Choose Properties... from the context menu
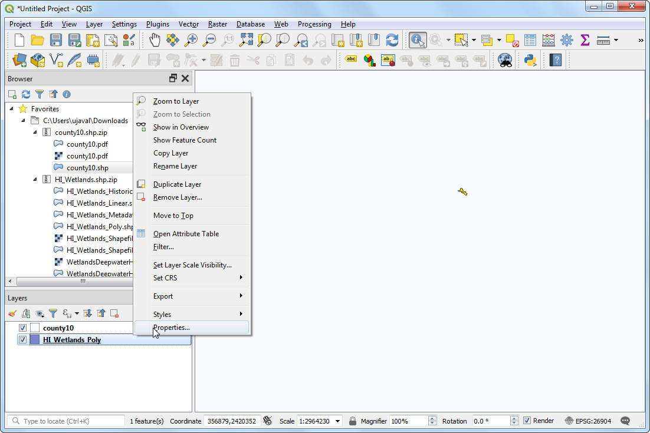Image resolution: width=650 pixels, height=433 pixels. 172,328
